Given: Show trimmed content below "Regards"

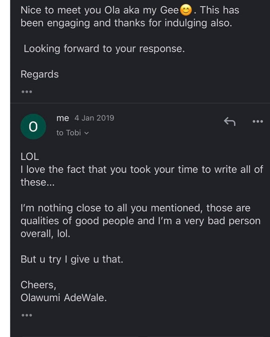Looking at the screenshot, I should click(27, 92).
